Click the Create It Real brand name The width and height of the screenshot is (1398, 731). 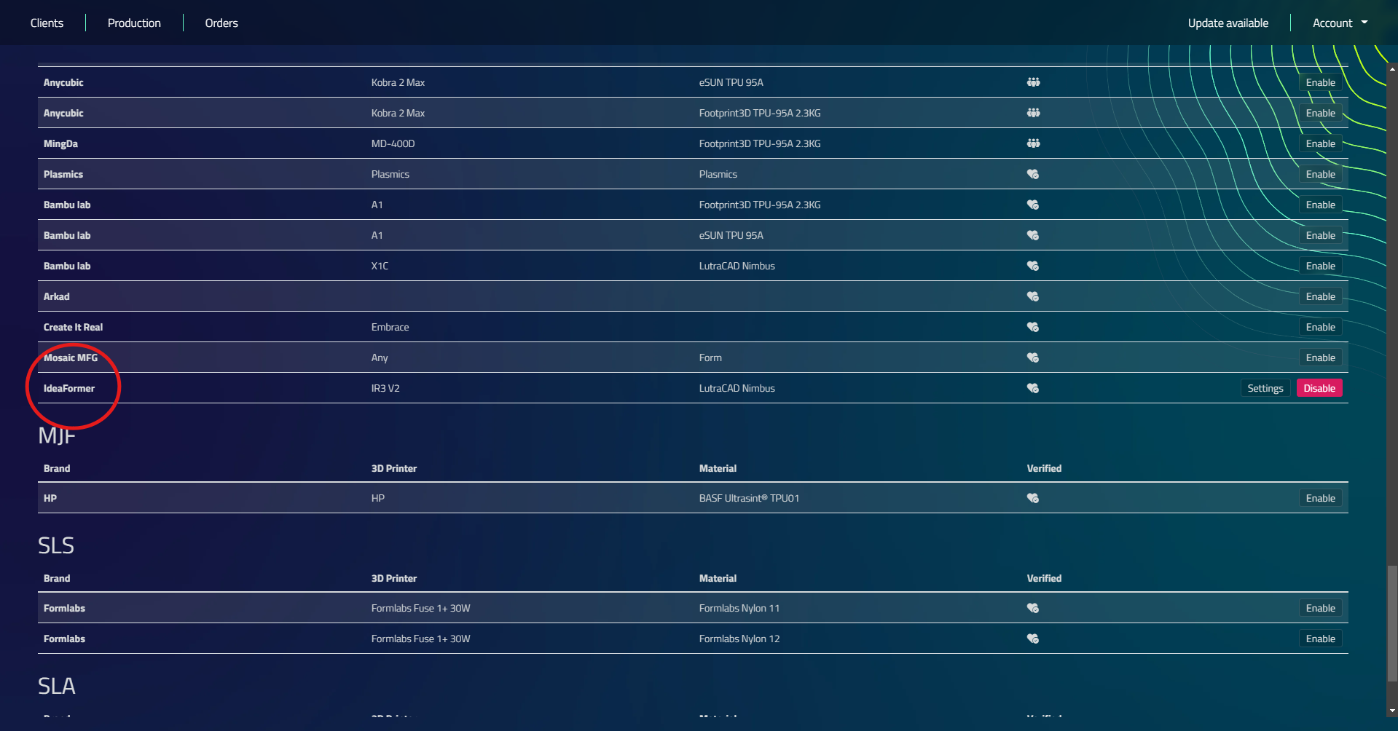tap(73, 327)
